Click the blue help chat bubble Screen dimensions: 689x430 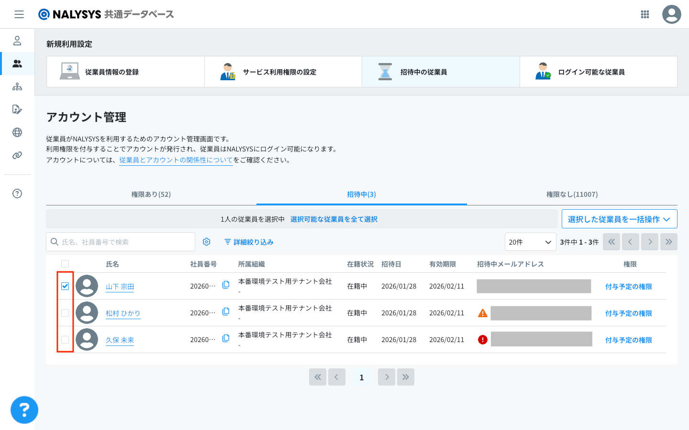(x=24, y=410)
